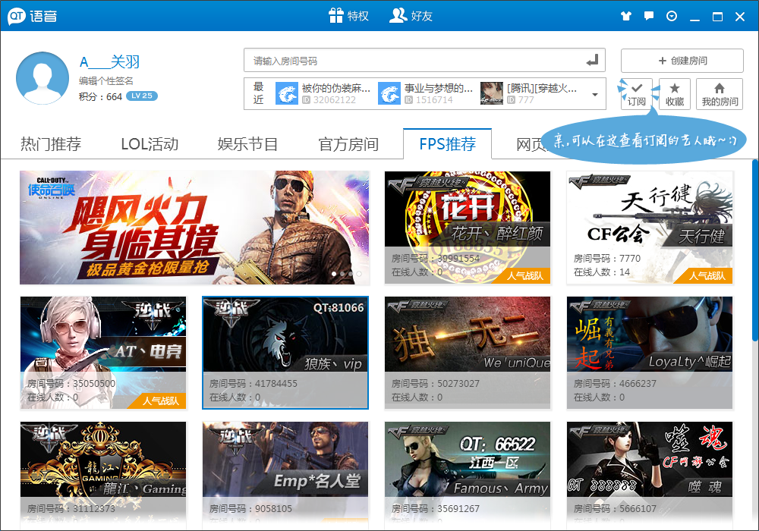This screenshot has width=759, height=531.
Task: Click the QT语音 logo
Action: [x=33, y=17]
